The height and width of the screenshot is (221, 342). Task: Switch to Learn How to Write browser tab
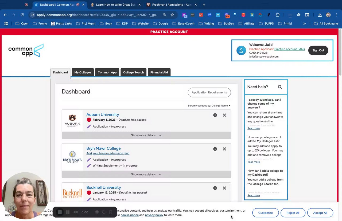tap(116, 5)
